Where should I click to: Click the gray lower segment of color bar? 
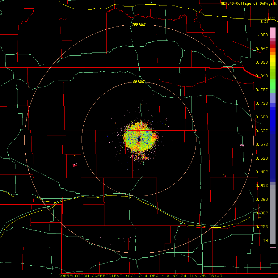(273, 215)
